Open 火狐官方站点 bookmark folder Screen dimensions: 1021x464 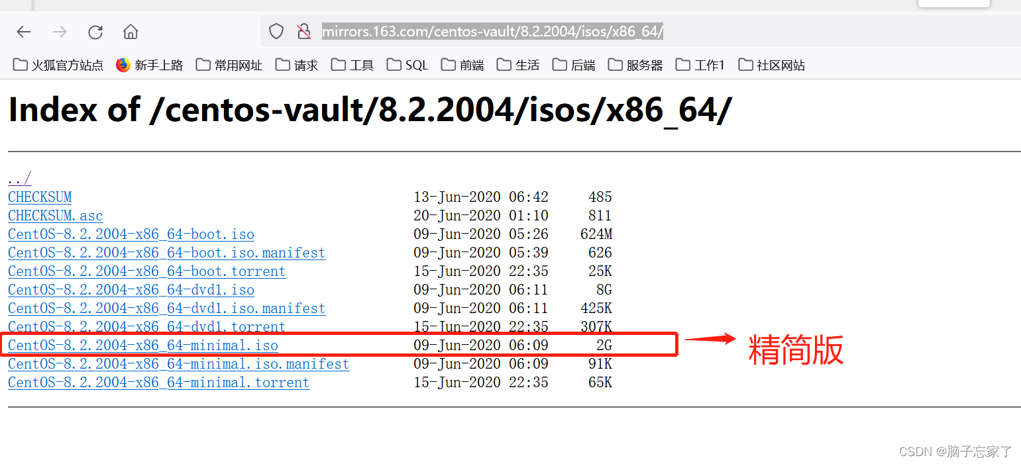click(x=58, y=65)
